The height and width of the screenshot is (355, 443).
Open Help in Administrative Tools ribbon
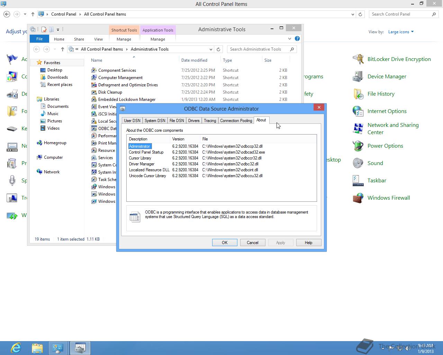point(297,38)
